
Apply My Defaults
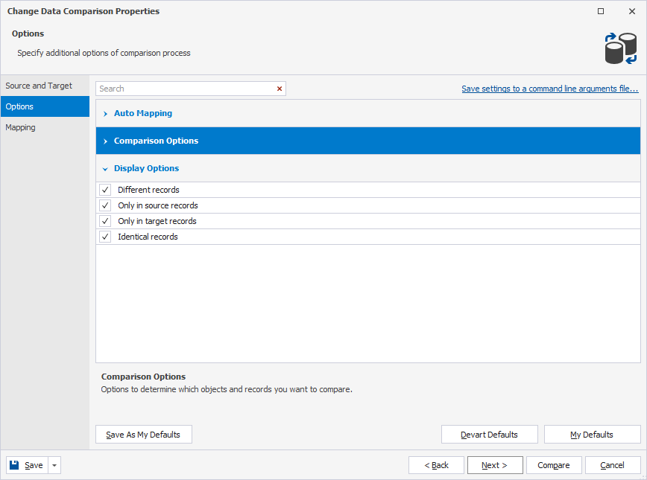(592, 434)
